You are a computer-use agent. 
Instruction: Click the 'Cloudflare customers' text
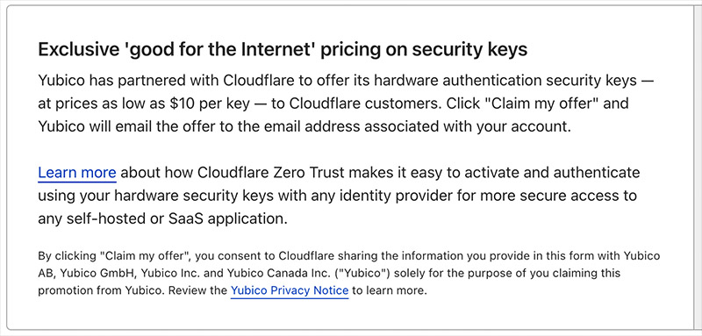pyautogui.click(x=356, y=104)
